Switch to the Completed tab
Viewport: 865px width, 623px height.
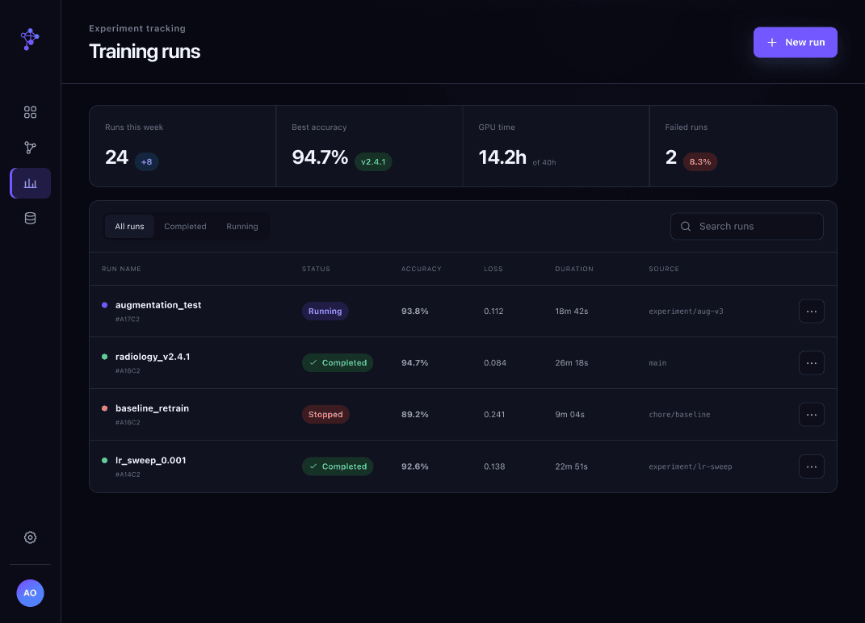(x=185, y=227)
